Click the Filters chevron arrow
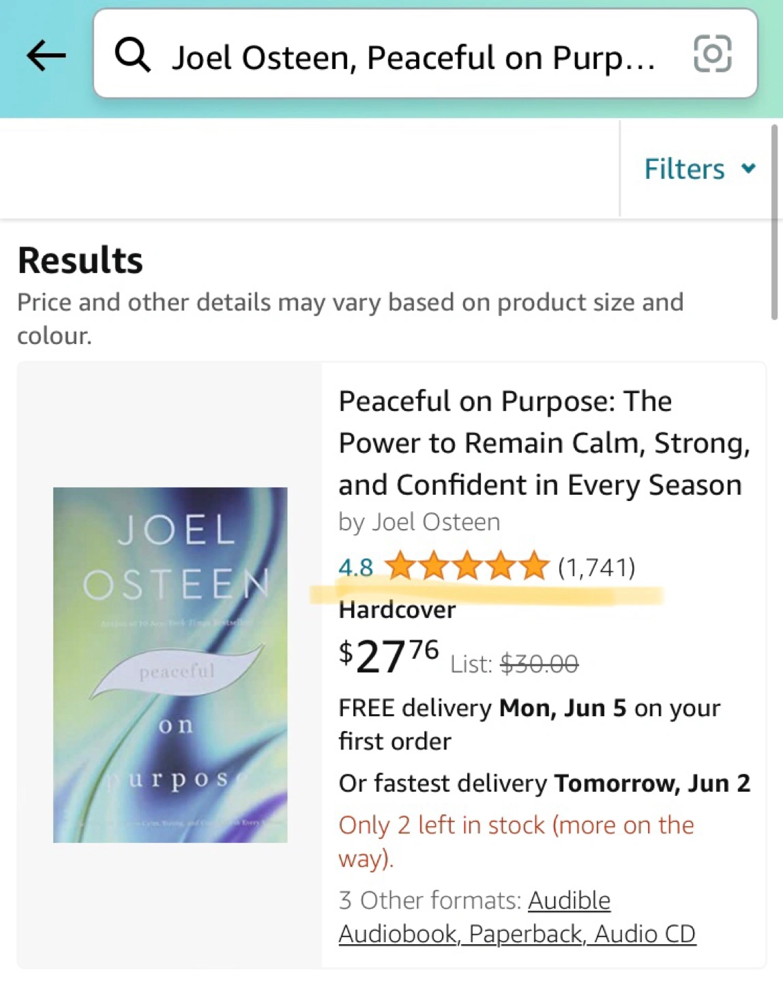This screenshot has width=783, height=983. [748, 168]
